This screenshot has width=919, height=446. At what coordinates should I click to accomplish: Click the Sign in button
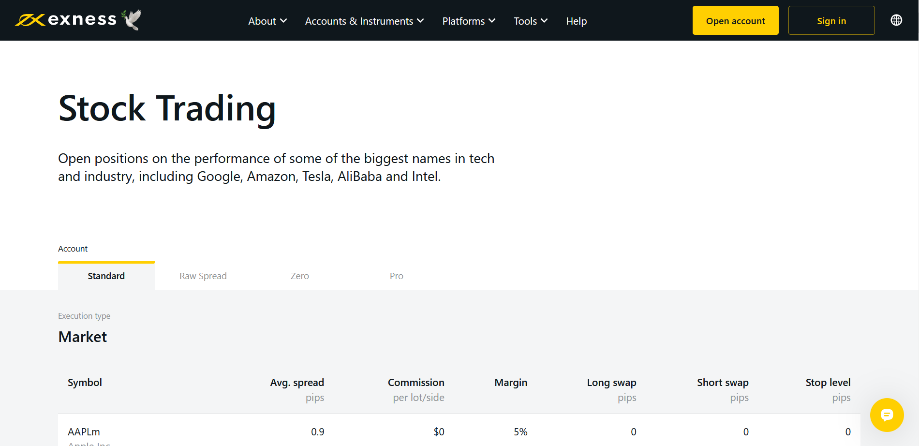click(831, 20)
